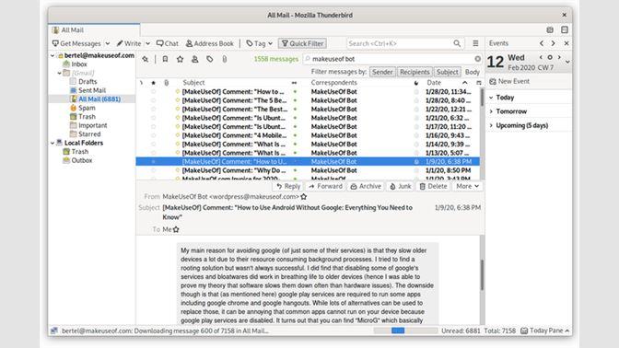Create a New Event
The width and height of the screenshot is (619, 348).
[x=509, y=81]
